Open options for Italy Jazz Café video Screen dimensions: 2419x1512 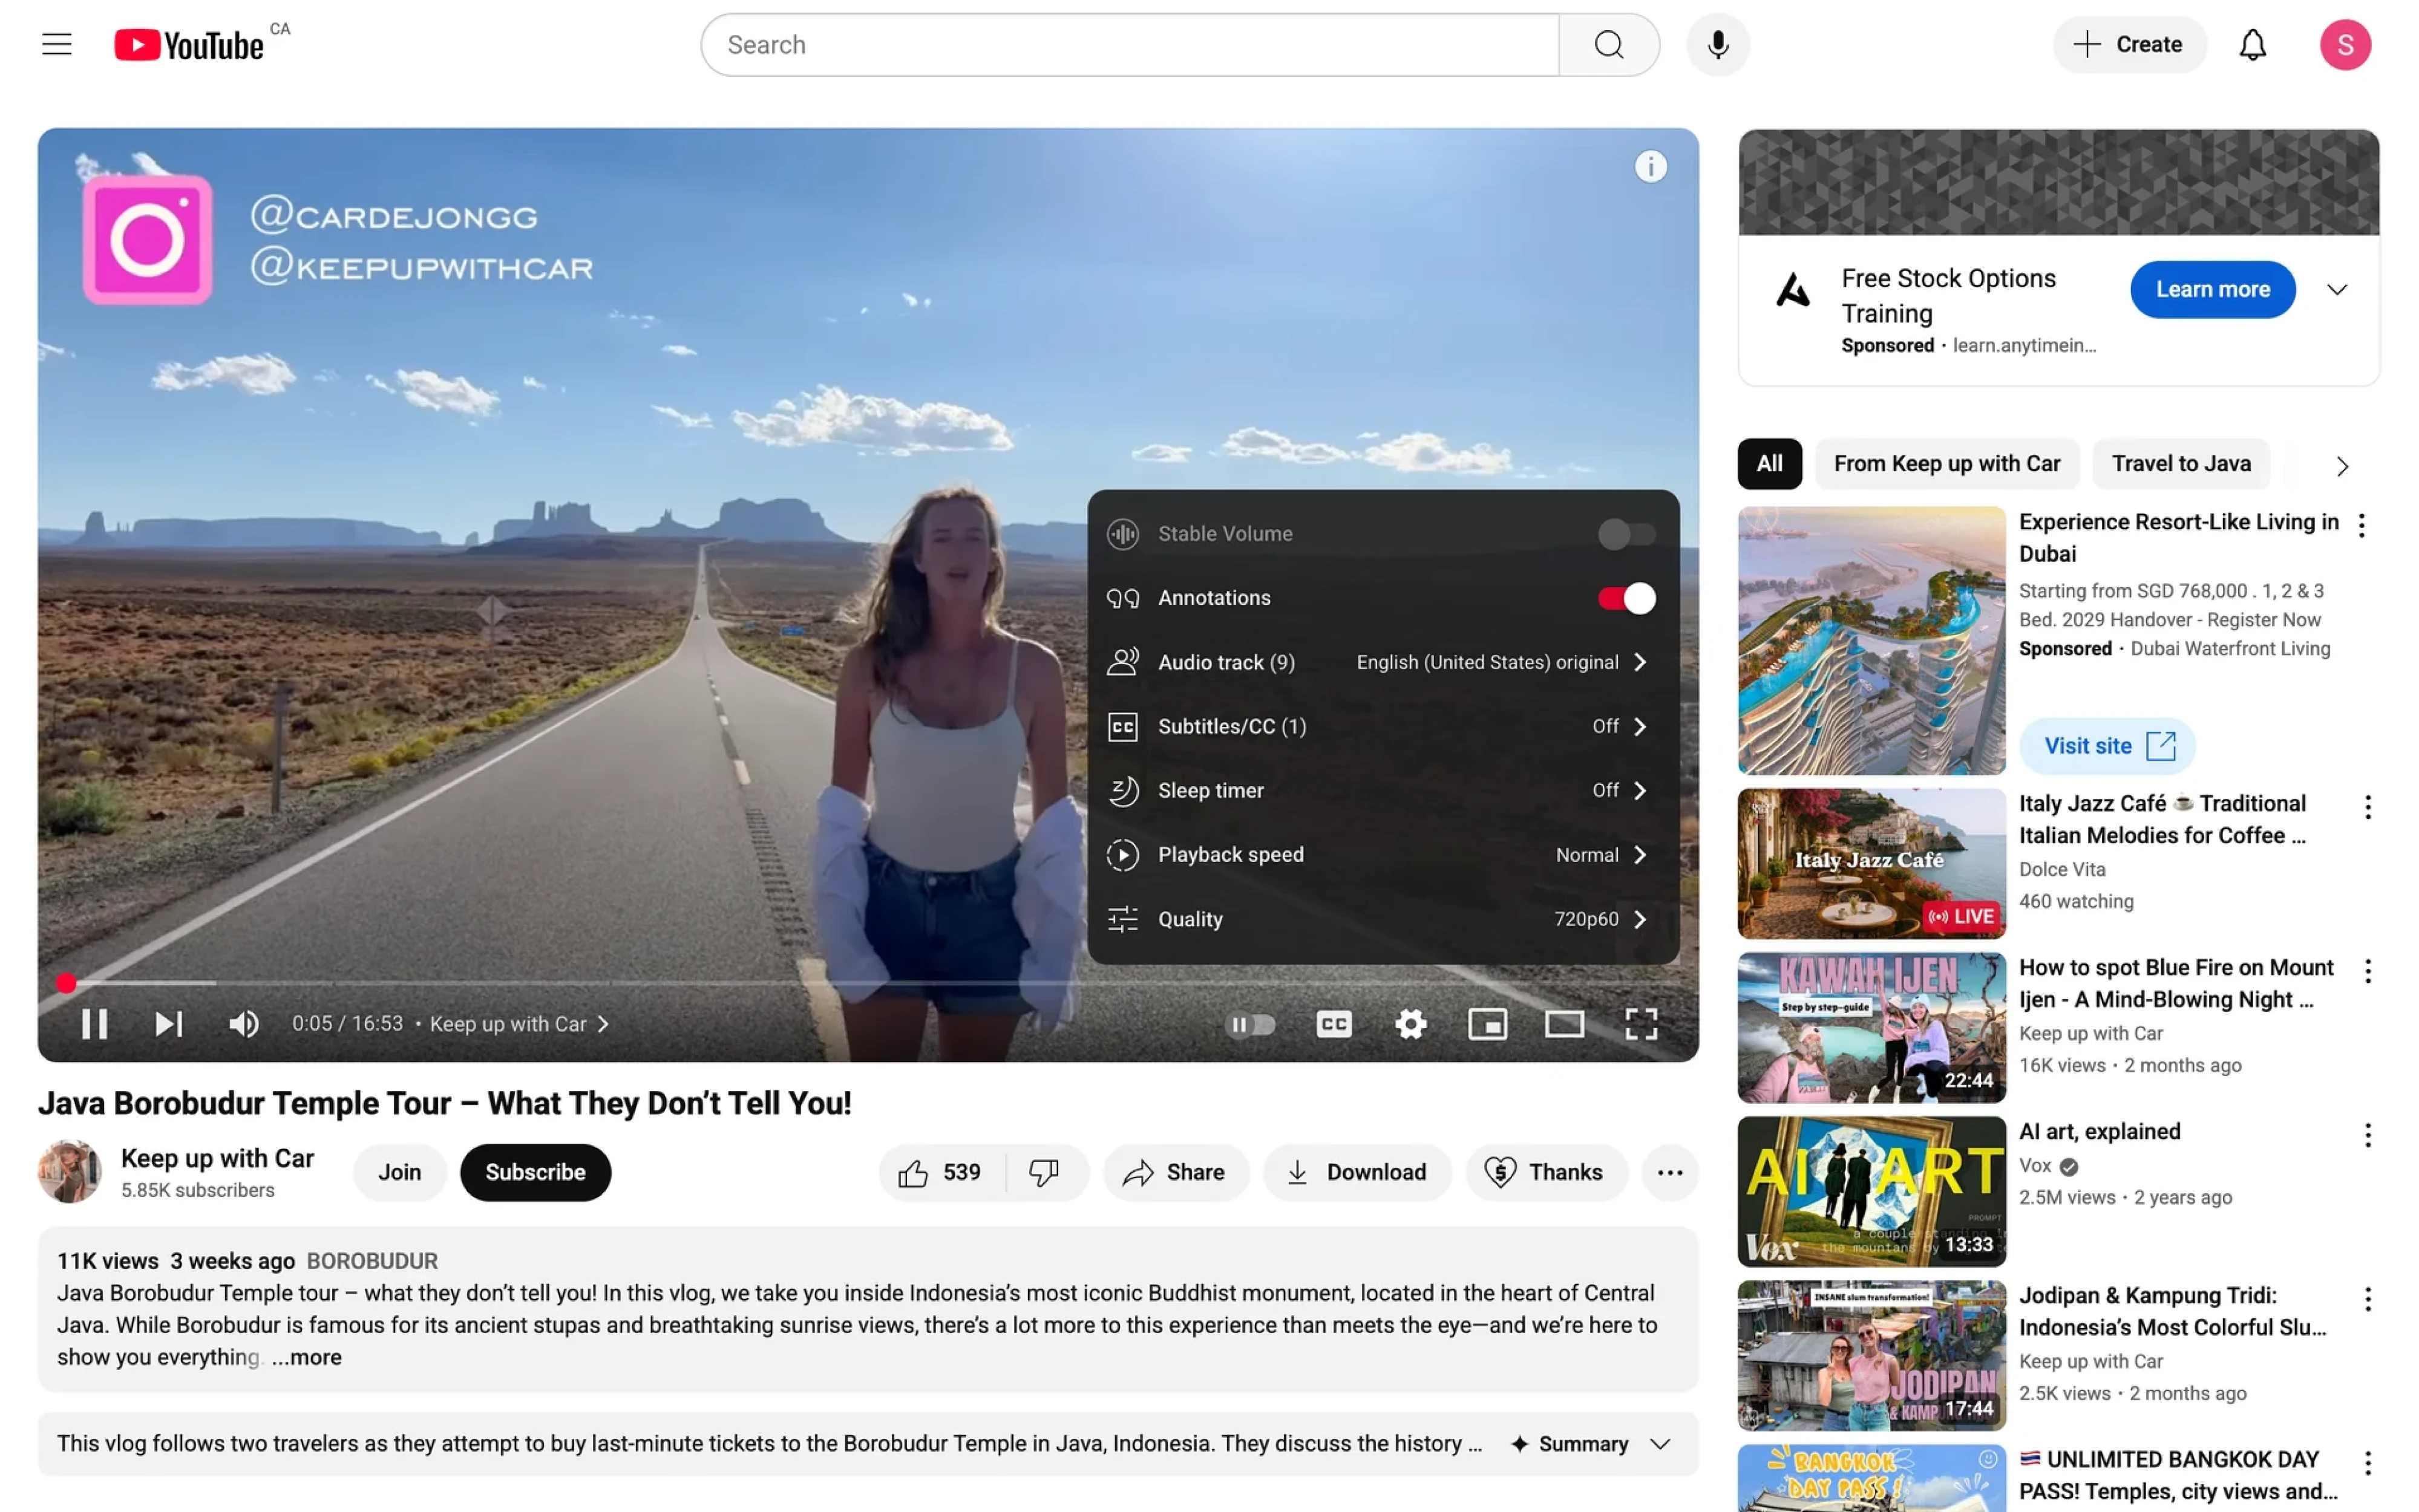point(2367,807)
